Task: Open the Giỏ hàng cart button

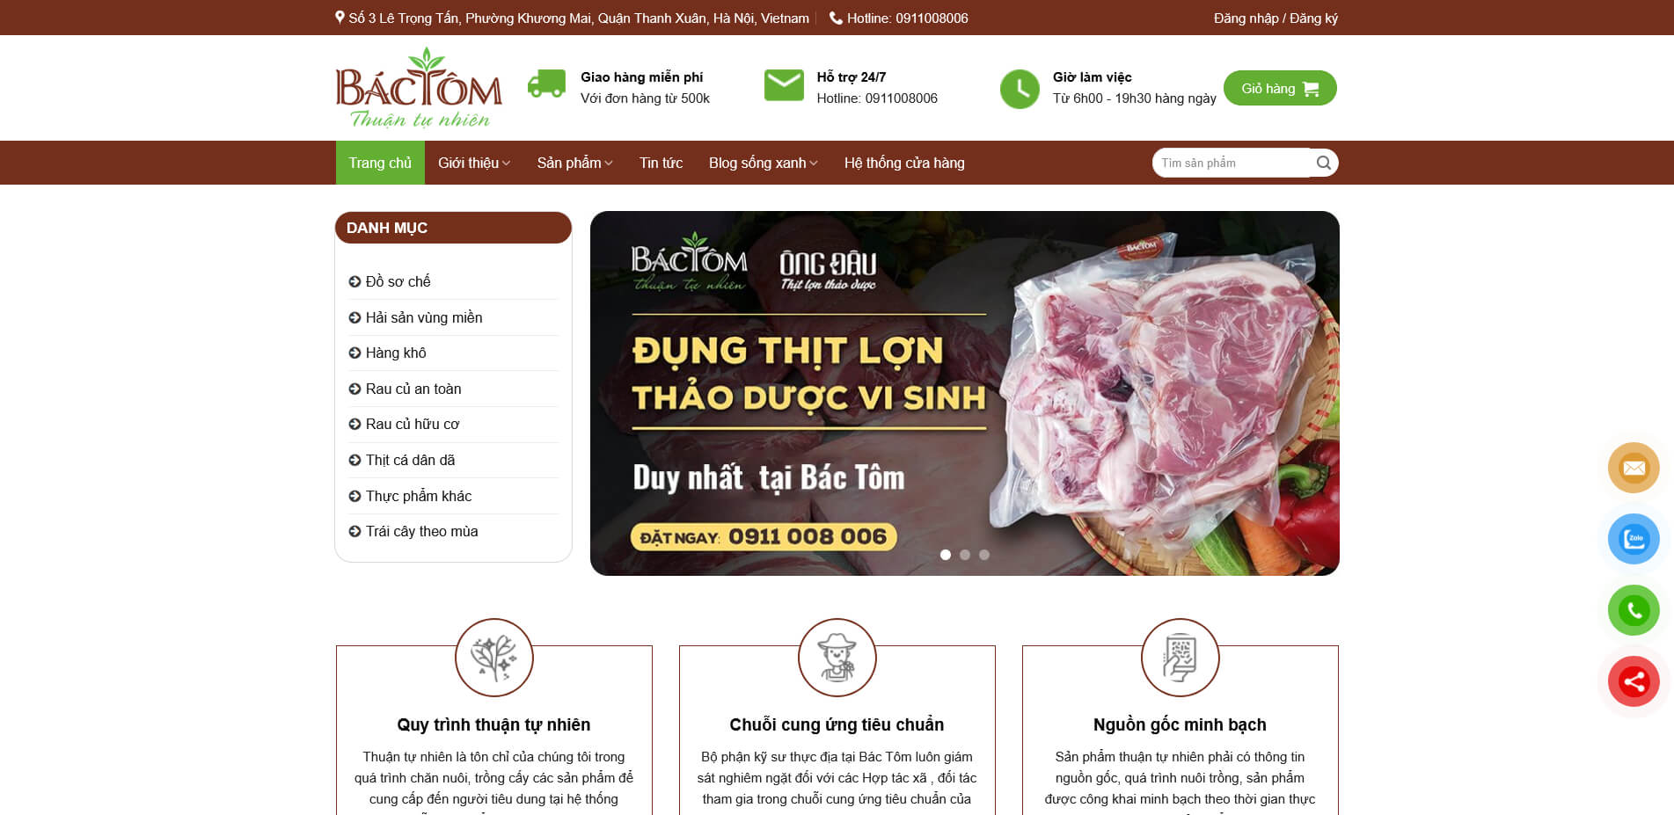Action: point(1280,88)
